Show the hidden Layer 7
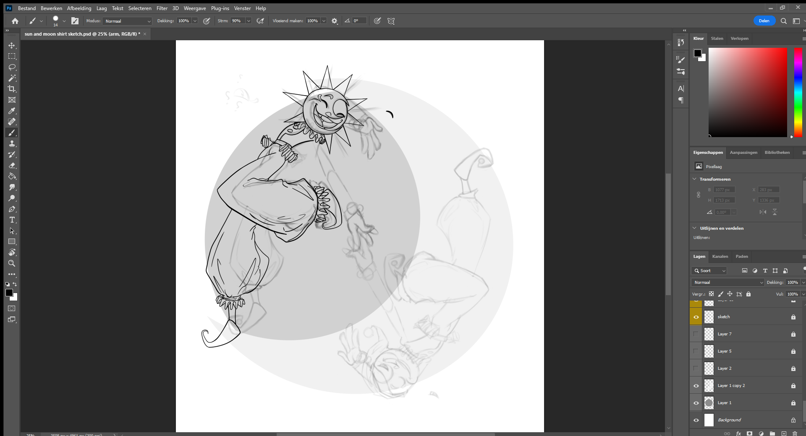The image size is (806, 436). (x=696, y=334)
